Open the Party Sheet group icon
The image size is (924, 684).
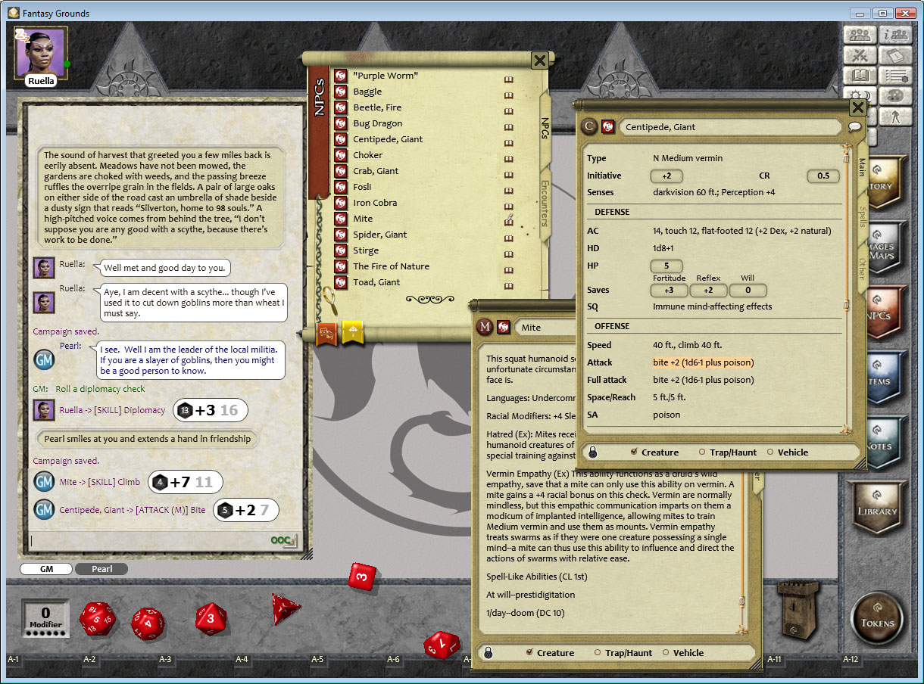point(860,35)
